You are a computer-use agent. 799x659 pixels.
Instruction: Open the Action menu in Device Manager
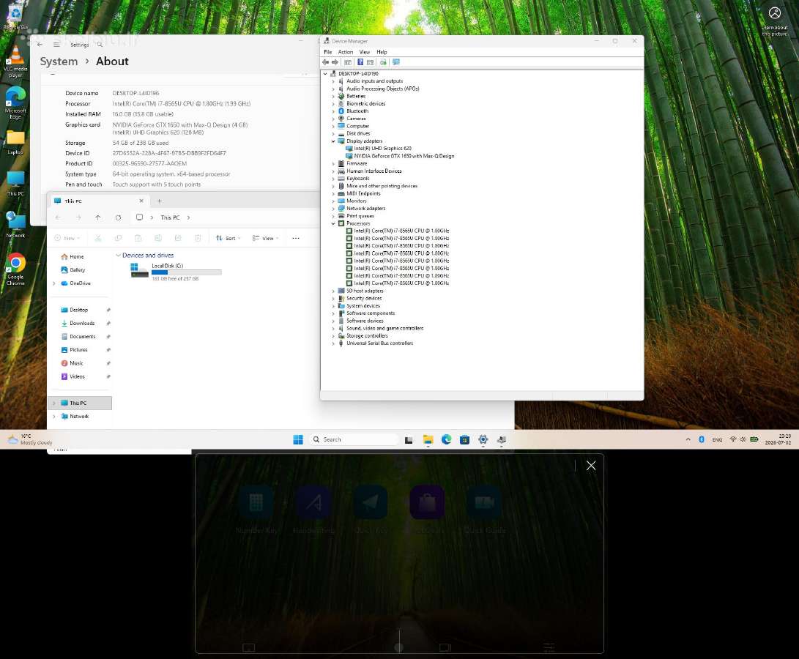pyautogui.click(x=346, y=52)
